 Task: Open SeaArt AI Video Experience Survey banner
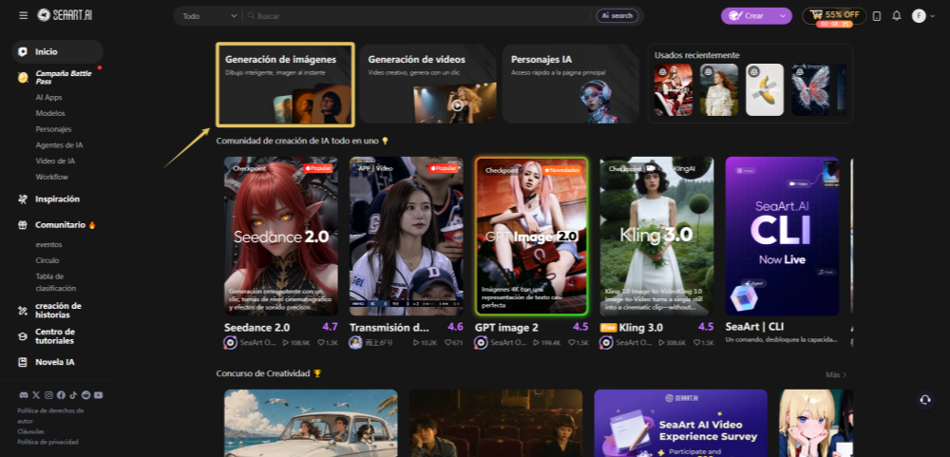680,423
